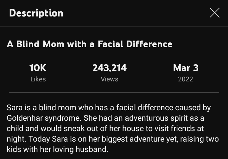Tap the title A Blind Mom with a Facial Difference
The width and height of the screenshot is (228, 159).
[x=89, y=44]
